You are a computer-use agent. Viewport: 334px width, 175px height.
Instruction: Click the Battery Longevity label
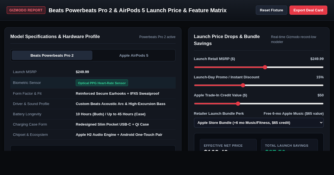click(x=27, y=114)
